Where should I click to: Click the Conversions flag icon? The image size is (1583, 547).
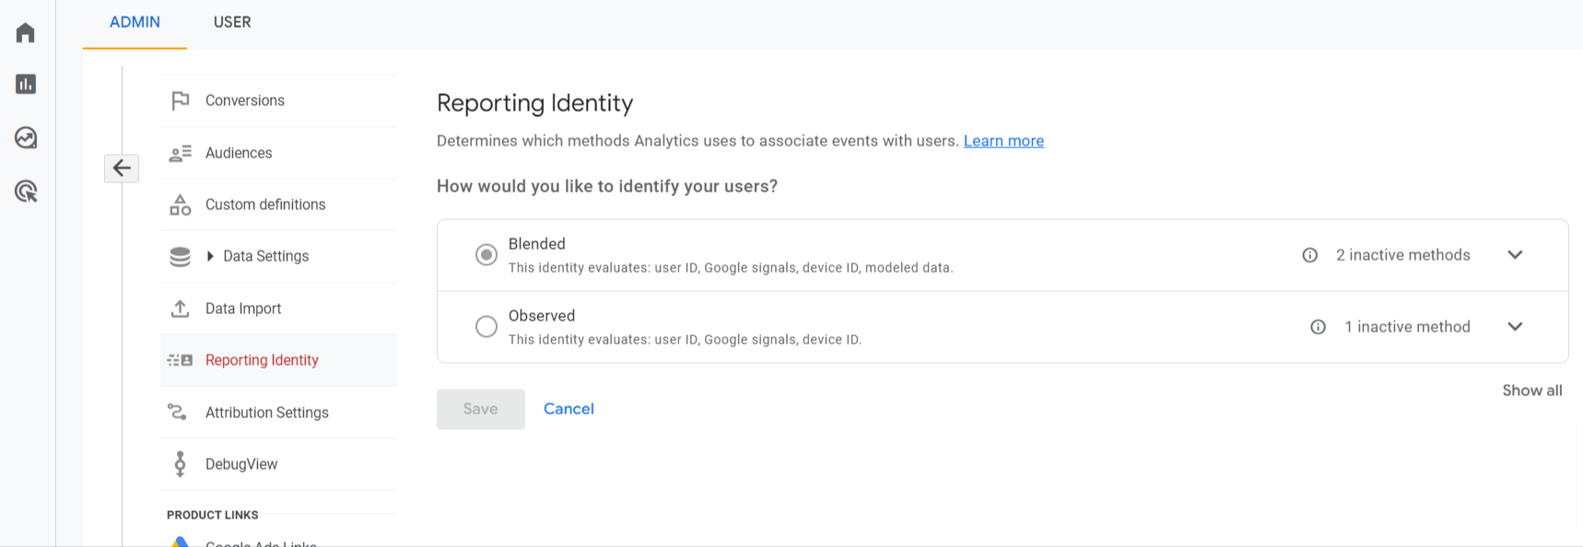click(x=181, y=100)
